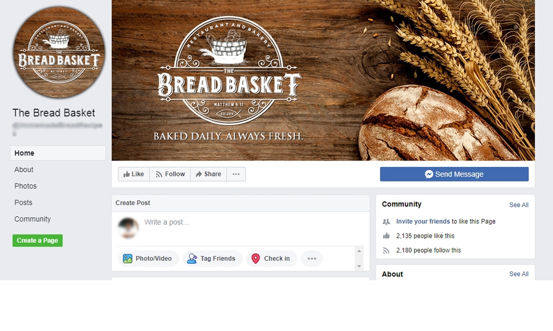553x331 pixels.
Task: Open the three-dot page options menu
Action: coord(236,174)
